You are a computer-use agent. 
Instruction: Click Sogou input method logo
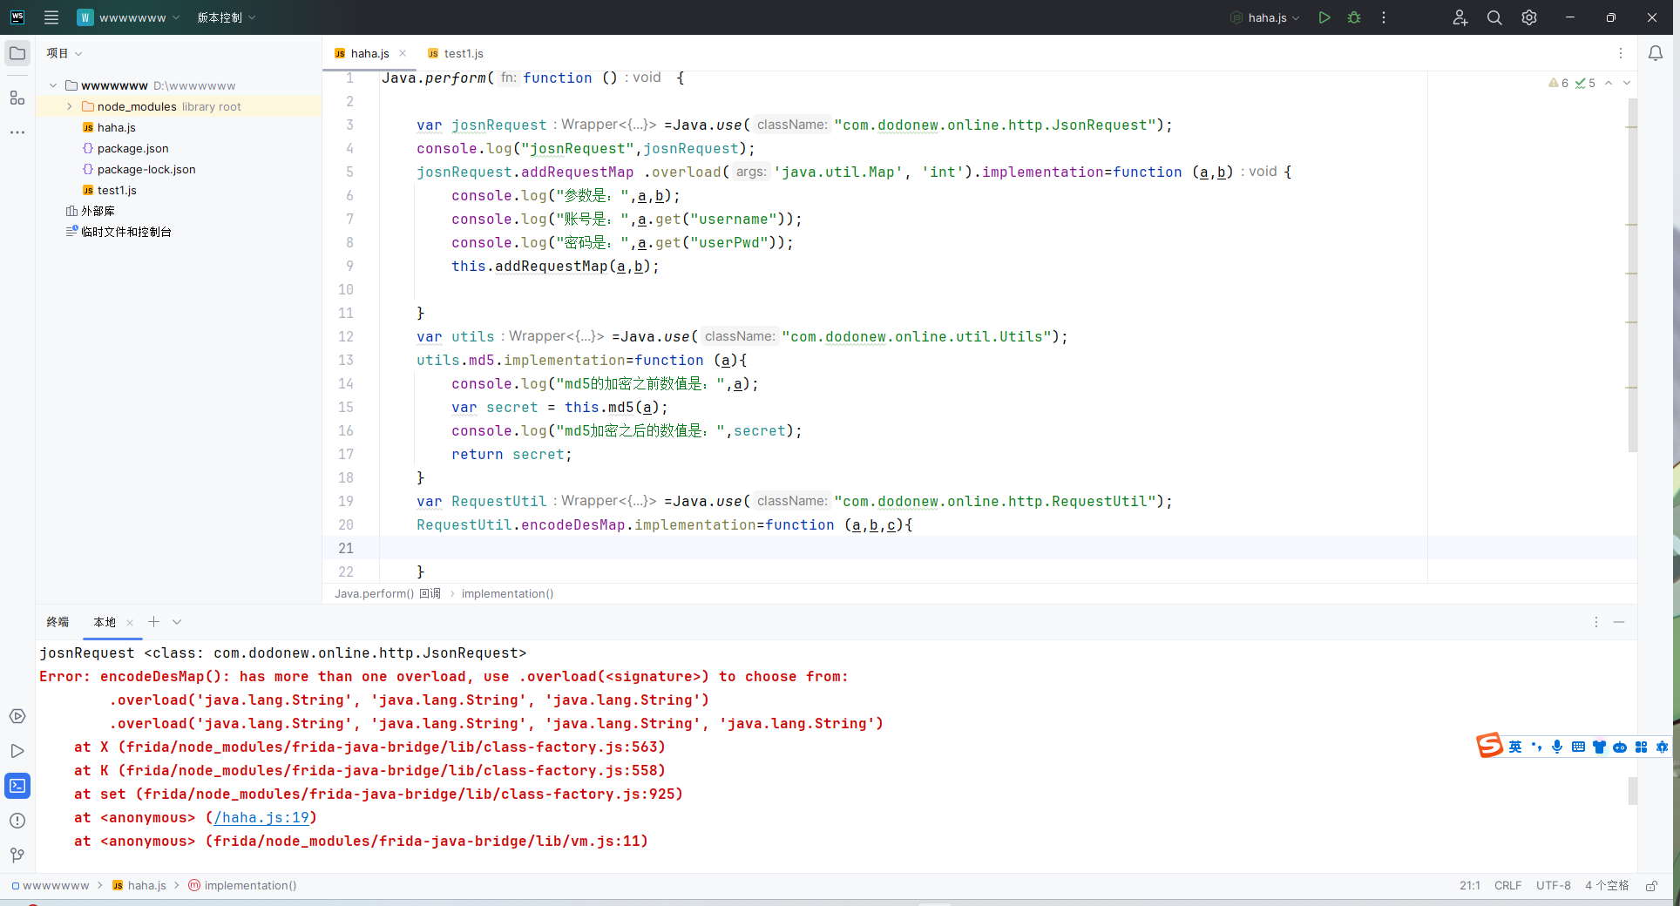pos(1489,746)
